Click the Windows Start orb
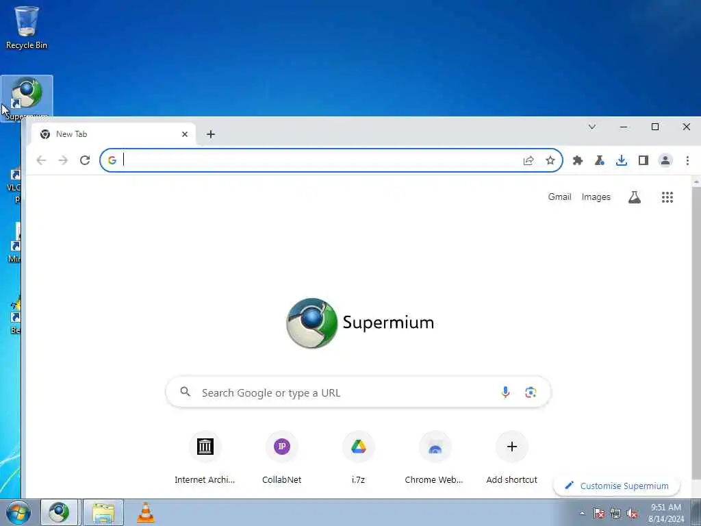This screenshot has height=526, width=701. (18, 512)
